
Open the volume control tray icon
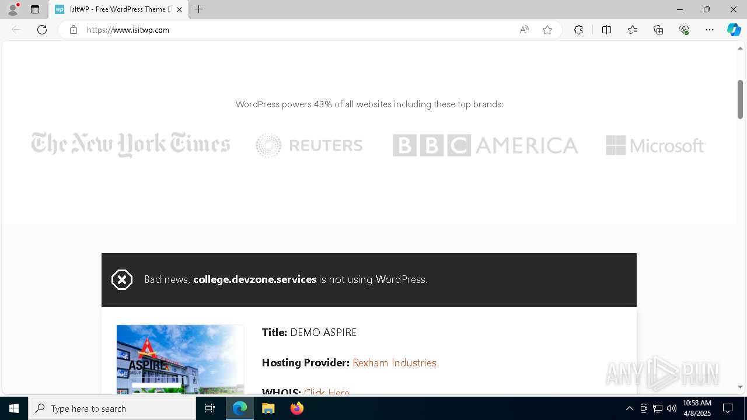pos(672,408)
